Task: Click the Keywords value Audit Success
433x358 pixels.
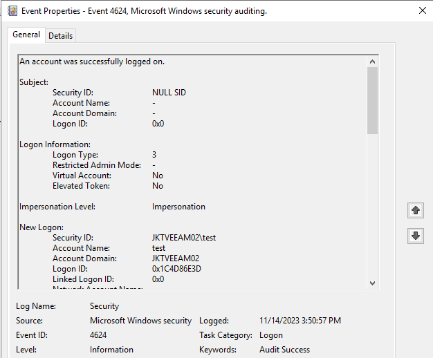Action: (284, 350)
